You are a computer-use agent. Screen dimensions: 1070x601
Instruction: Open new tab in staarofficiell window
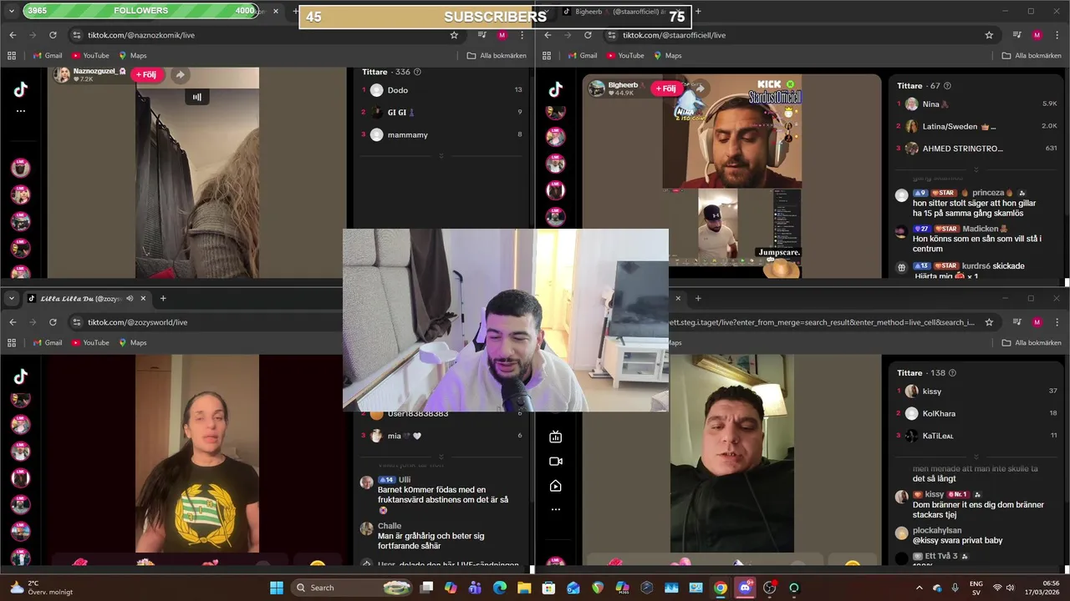point(698,12)
